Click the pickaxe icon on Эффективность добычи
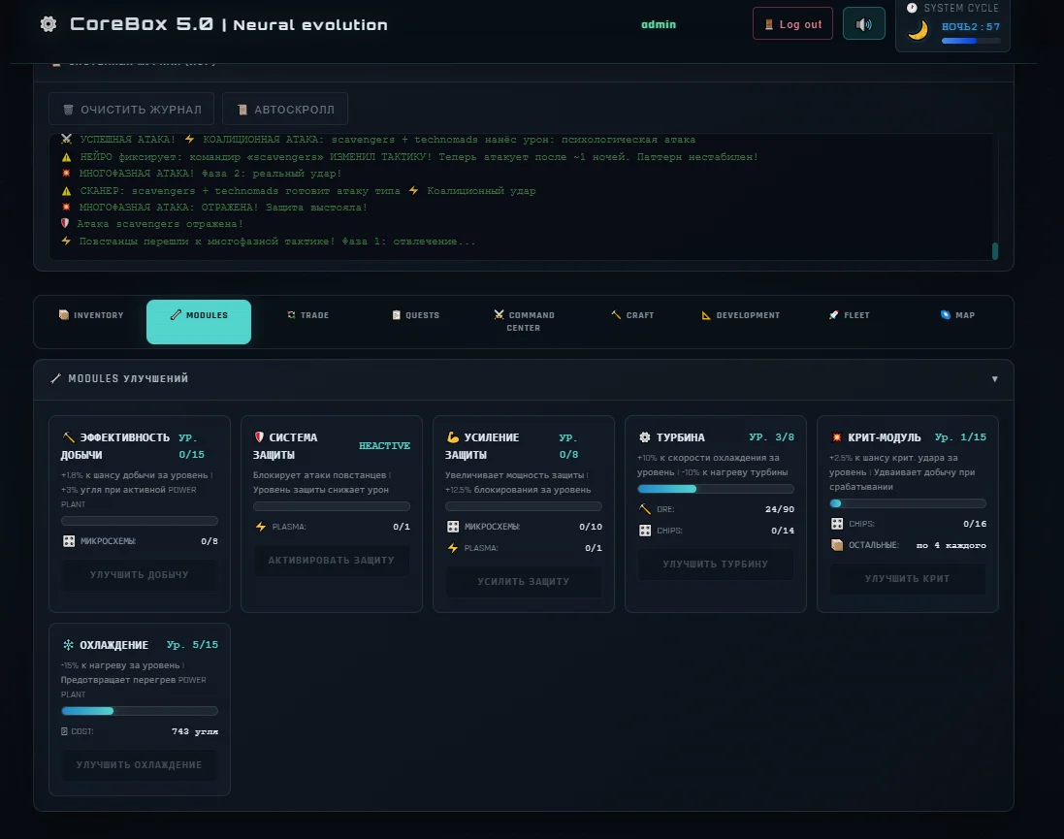This screenshot has height=839, width=1064. click(x=69, y=437)
